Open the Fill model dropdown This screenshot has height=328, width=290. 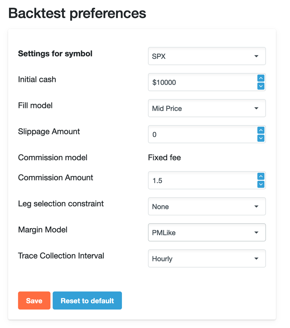207,108
